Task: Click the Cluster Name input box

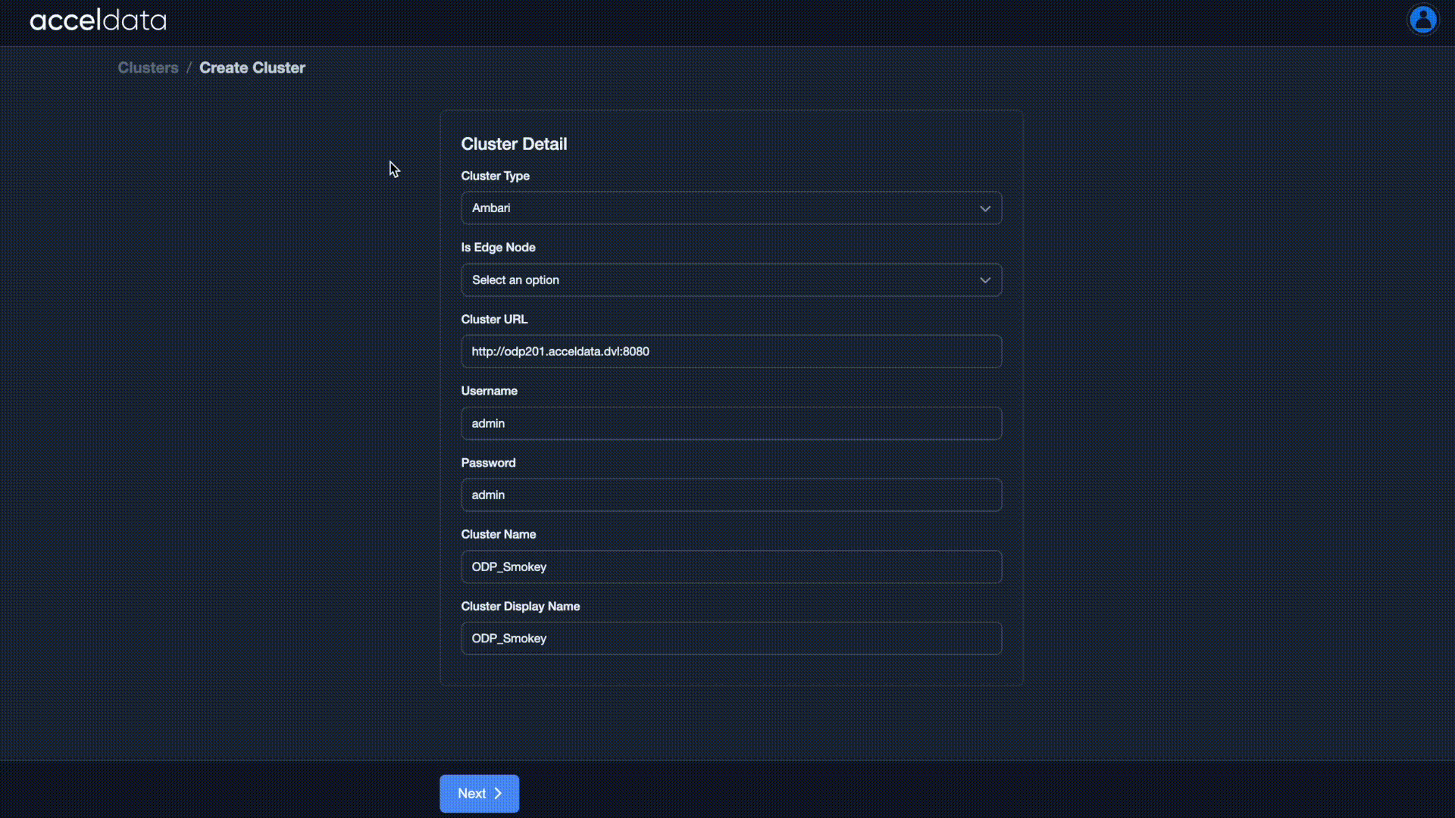Action: pos(731,567)
